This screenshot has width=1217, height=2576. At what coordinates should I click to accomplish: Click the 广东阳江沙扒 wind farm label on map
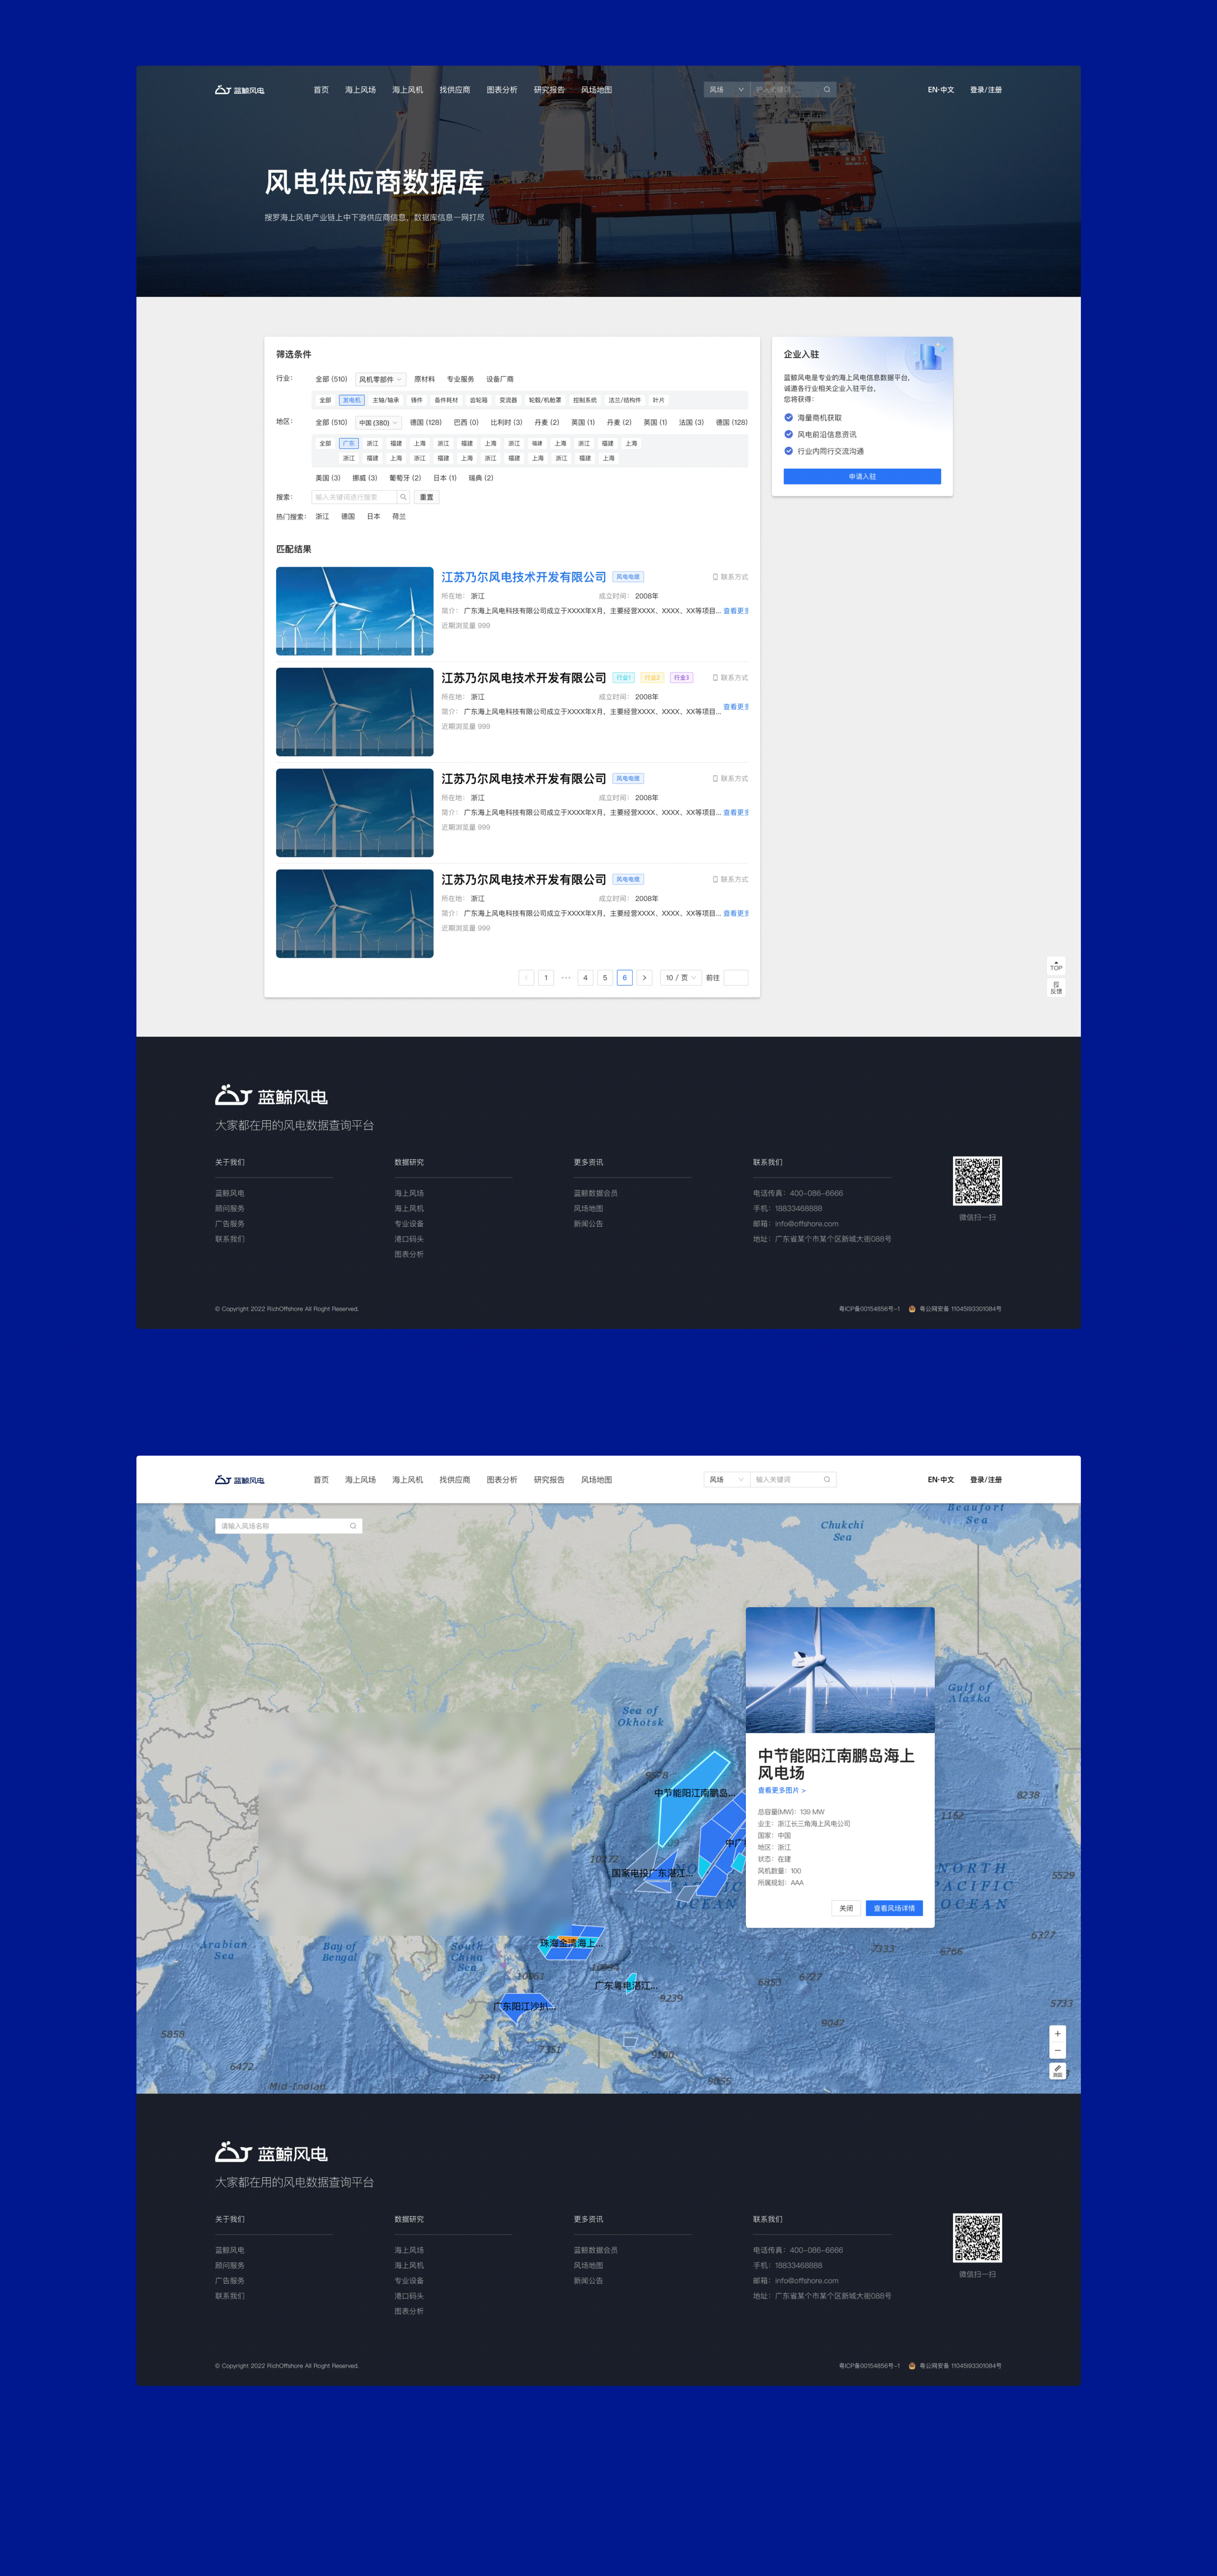pyautogui.click(x=525, y=2006)
